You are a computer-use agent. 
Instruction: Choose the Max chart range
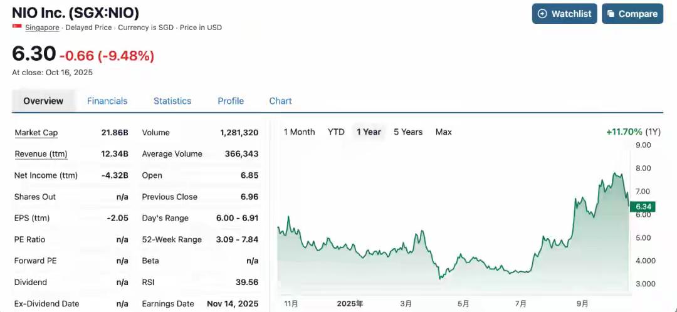pos(444,132)
